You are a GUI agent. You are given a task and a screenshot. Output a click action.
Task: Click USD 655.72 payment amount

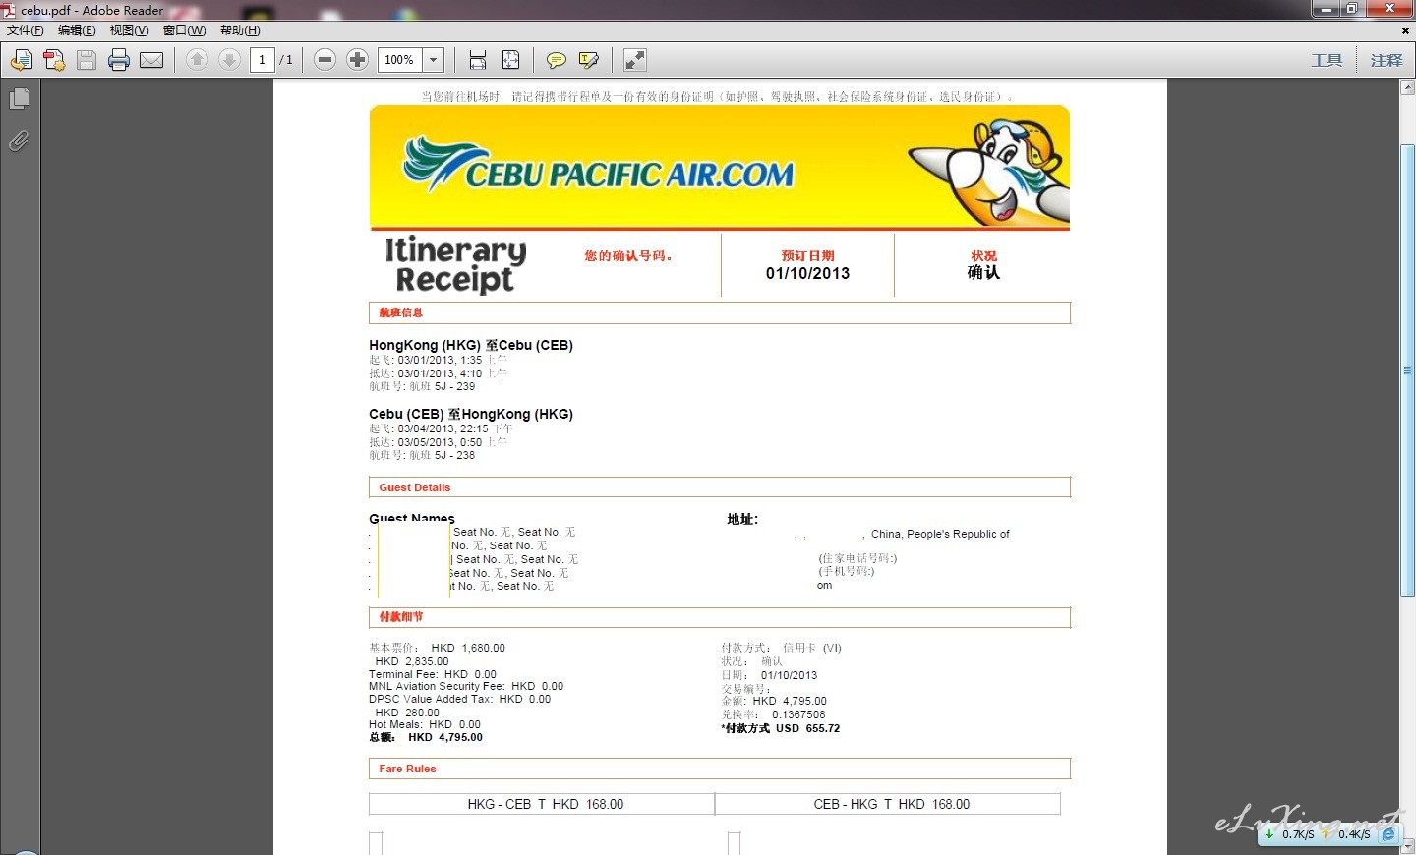pos(807,728)
